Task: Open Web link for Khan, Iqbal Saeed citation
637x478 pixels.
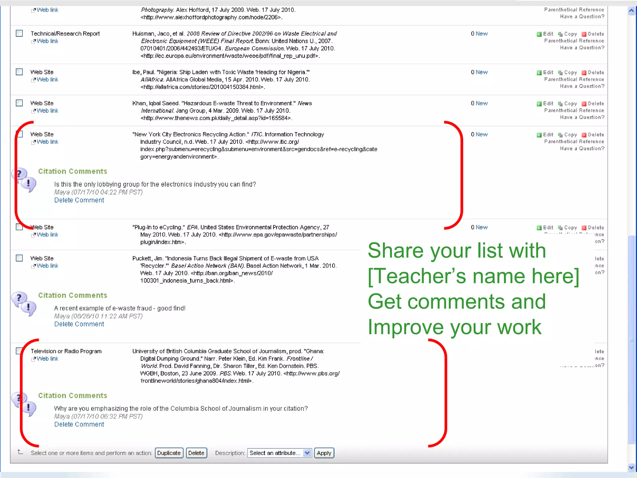Action: click(x=47, y=111)
